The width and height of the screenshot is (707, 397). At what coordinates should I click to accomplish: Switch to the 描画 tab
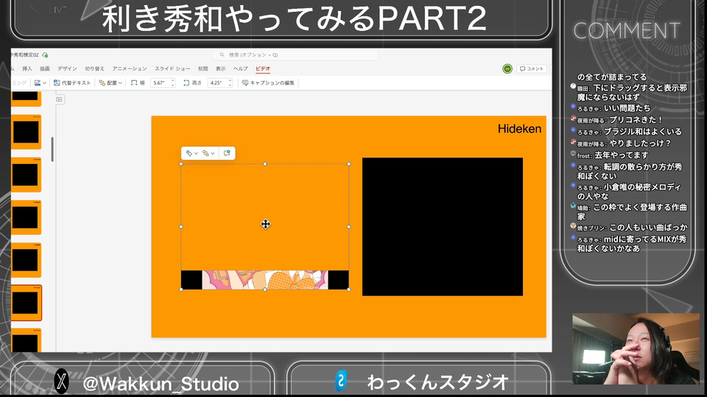pos(45,69)
